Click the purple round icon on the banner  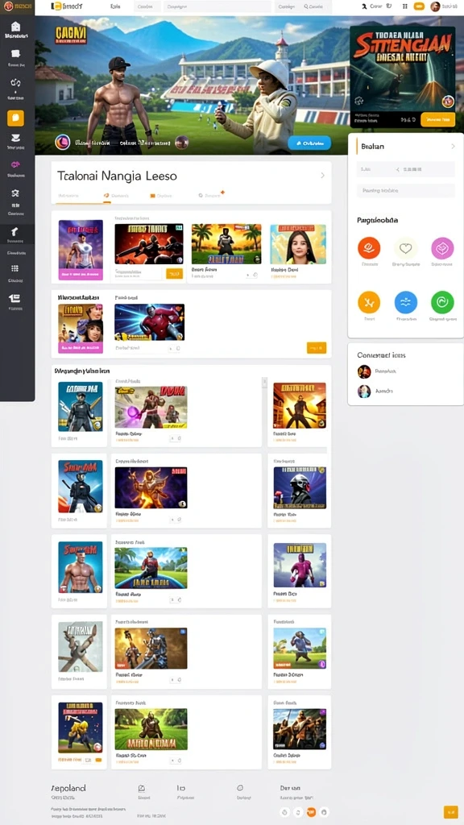pyautogui.click(x=63, y=142)
